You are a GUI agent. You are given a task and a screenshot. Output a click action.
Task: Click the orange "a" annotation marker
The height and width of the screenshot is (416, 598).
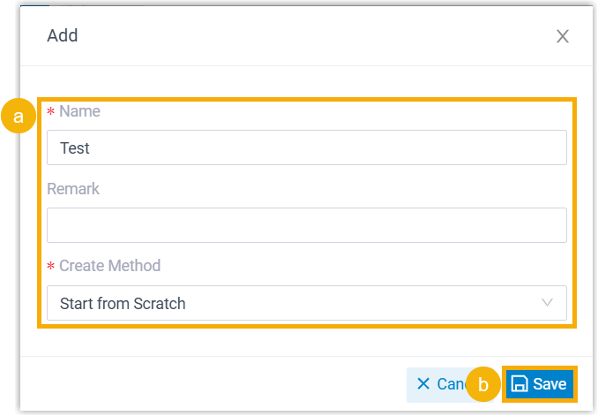(18, 117)
